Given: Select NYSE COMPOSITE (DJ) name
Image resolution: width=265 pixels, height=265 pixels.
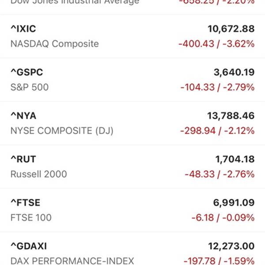Looking at the screenshot, I should click(x=62, y=131).
